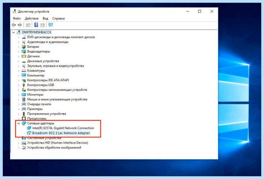This screenshot has width=264, height=179.
Task: Click the action pane toolbar icon after Help
Action: pyautogui.click(x=42, y=25)
